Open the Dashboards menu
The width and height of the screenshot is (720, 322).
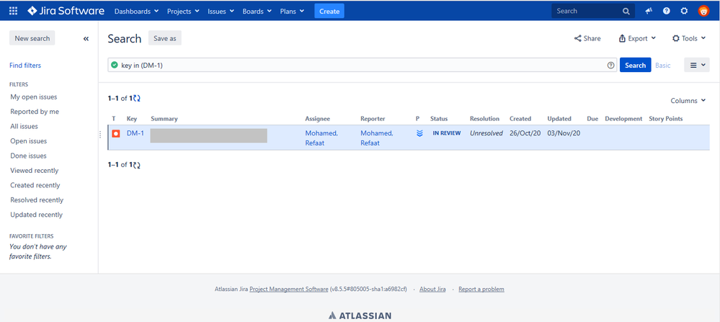coord(136,11)
